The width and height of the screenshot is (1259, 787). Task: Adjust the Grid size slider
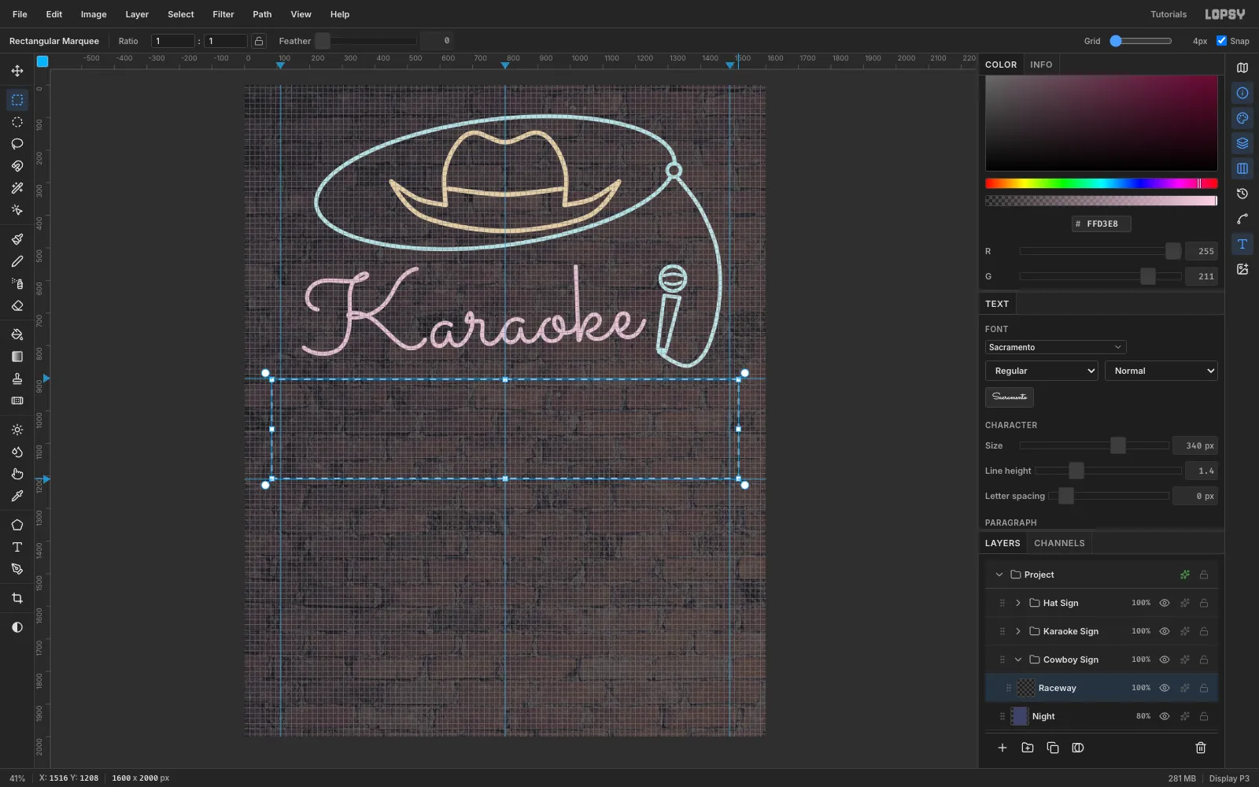coord(1141,41)
